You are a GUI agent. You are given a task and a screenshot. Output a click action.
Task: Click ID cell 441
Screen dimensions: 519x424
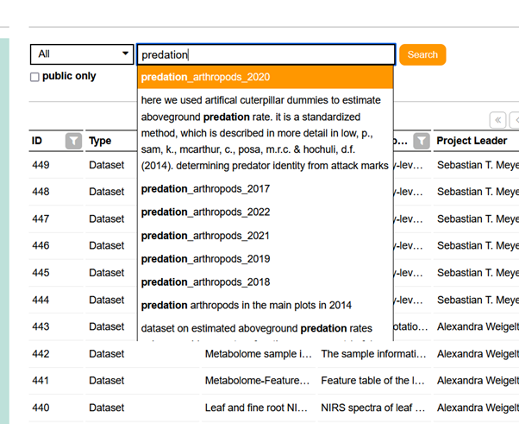coord(41,381)
